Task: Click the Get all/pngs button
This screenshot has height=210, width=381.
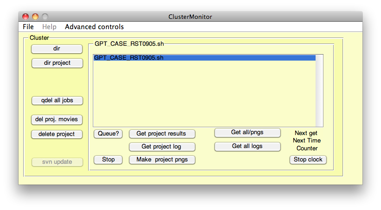Action: pos(247,132)
